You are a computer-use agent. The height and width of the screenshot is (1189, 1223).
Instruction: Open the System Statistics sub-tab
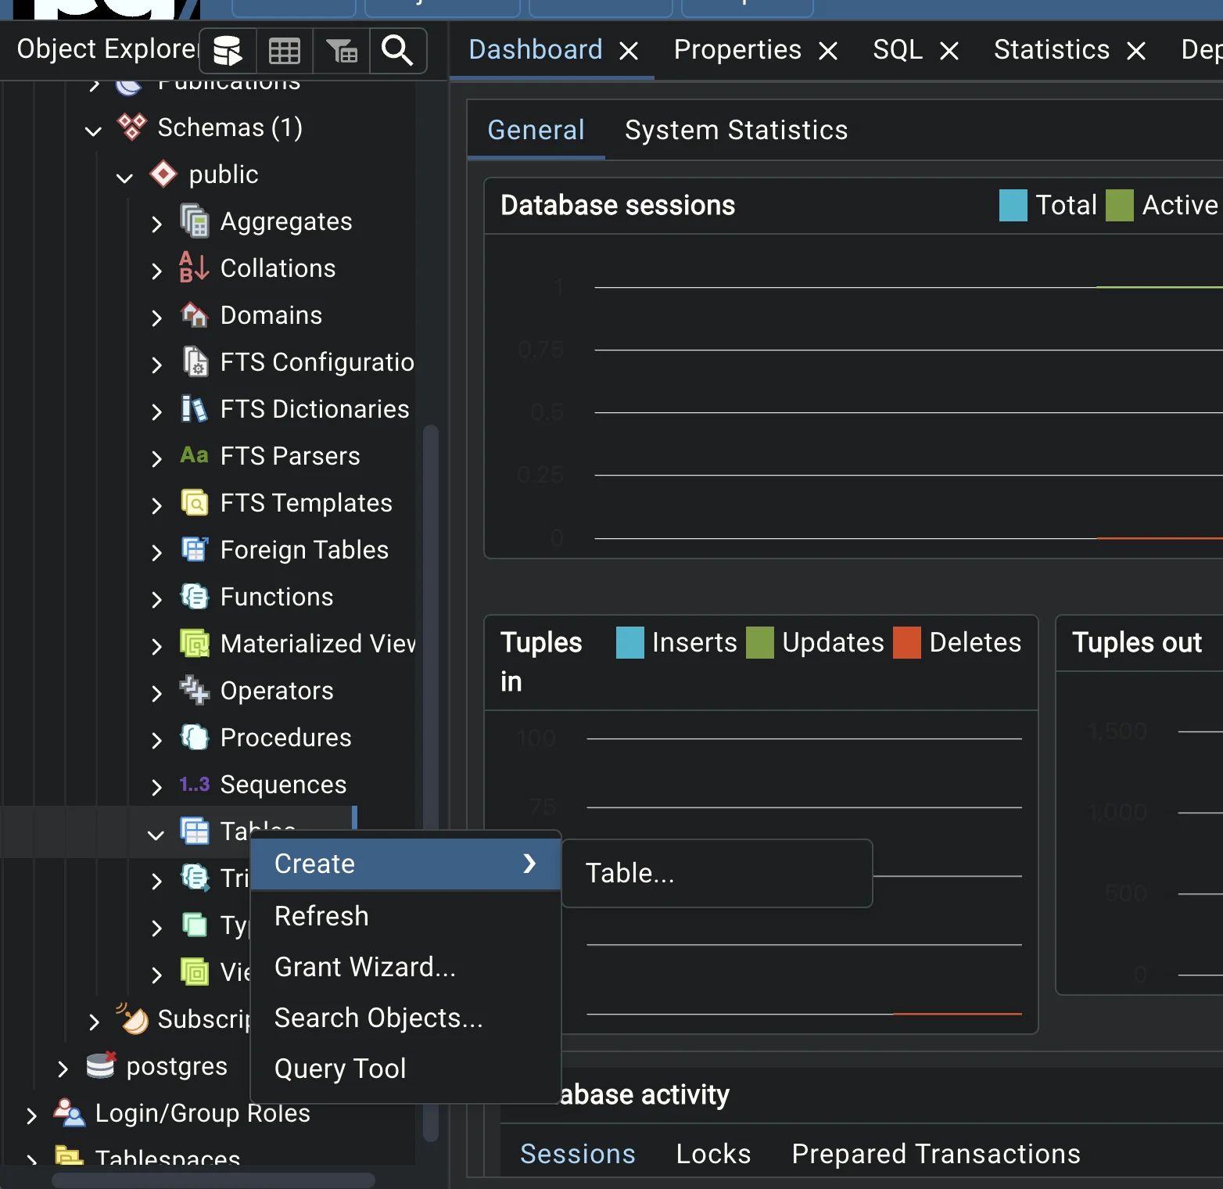tap(736, 130)
